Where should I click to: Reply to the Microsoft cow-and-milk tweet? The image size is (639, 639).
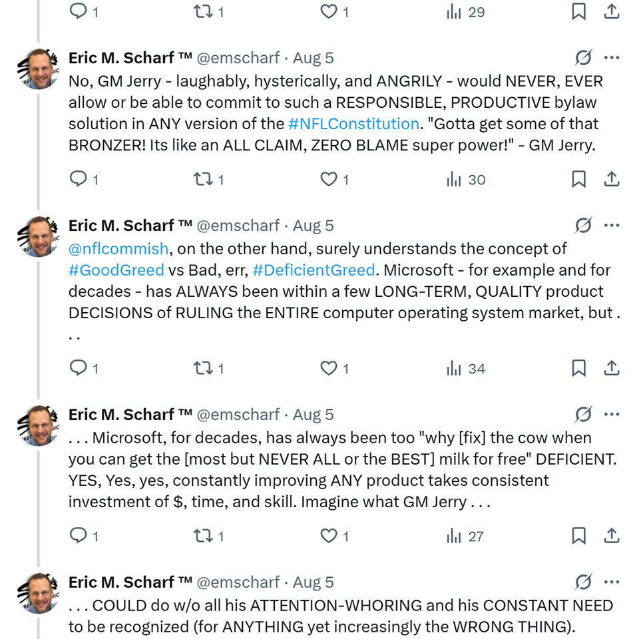tap(79, 536)
